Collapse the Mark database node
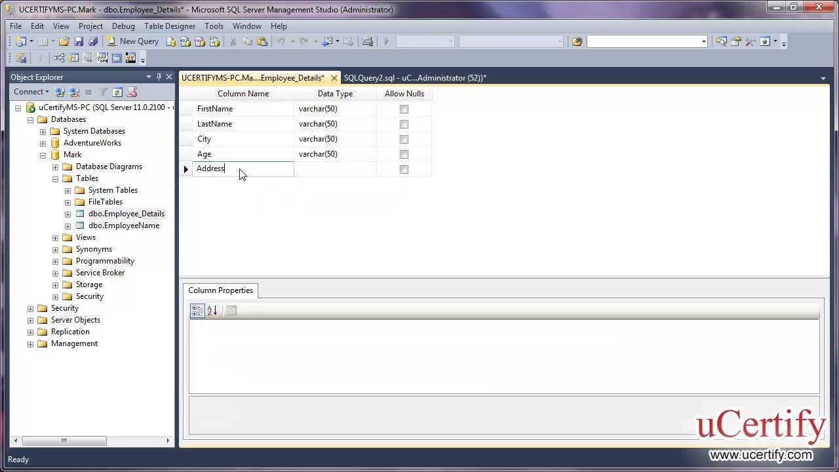This screenshot has height=472, width=839. [x=43, y=155]
